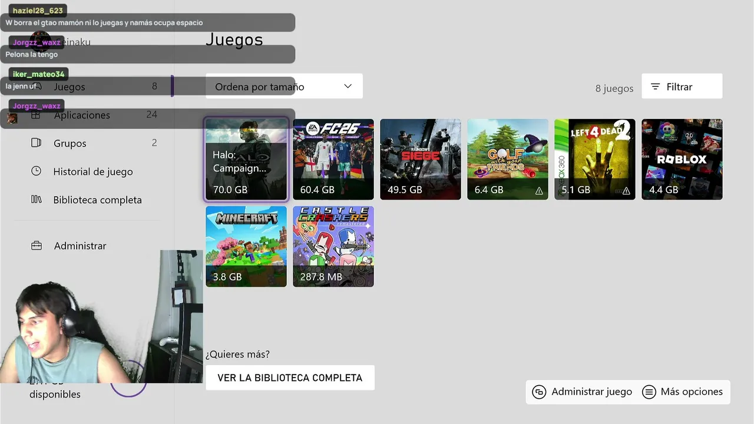
Task: Click the '3.8 GB' size on Minecraft
Action: tap(227, 277)
